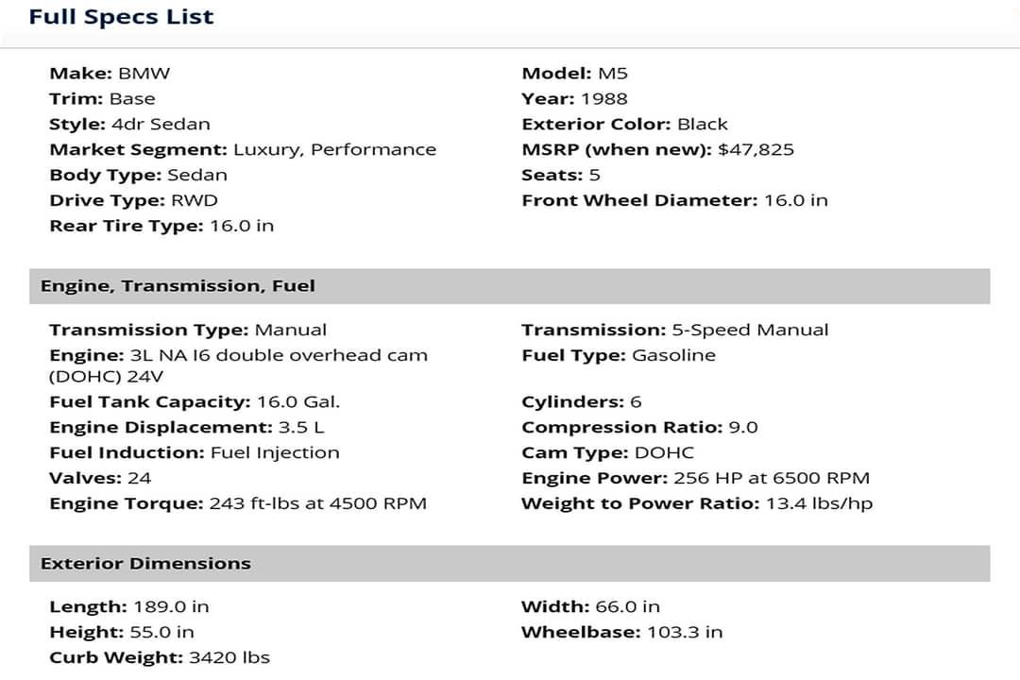The width and height of the screenshot is (1020, 680).
Task: Select the Engine, Transmission, Fuel section header
Action: (509, 286)
